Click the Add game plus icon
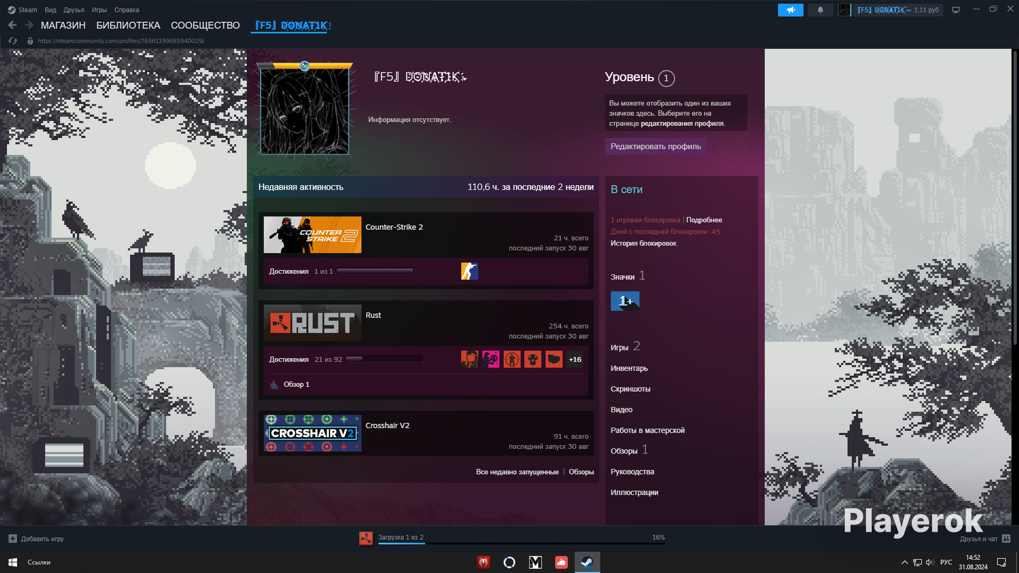Viewport: 1019px width, 573px height. tap(13, 539)
